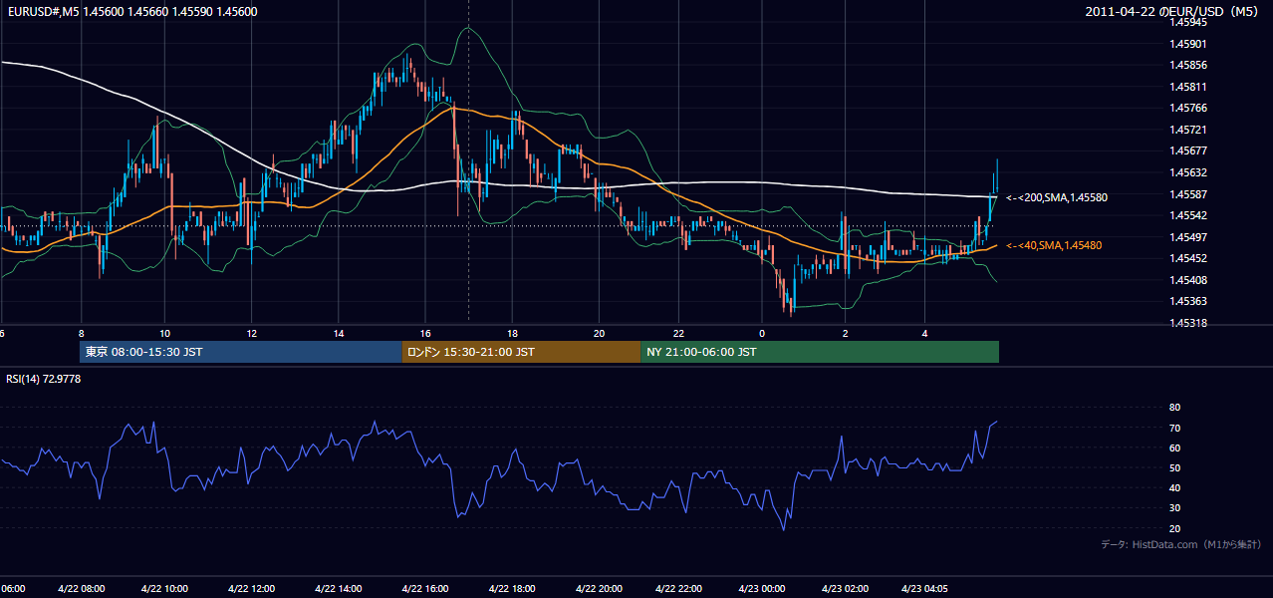Click the hour 8 tick on price chart

(81, 333)
